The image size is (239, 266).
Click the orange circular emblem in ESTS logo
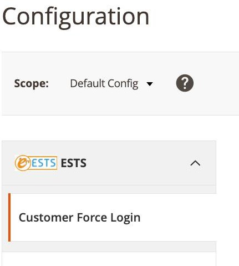coord(23,163)
